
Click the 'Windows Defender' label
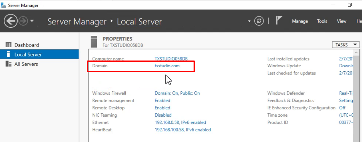(x=286, y=93)
